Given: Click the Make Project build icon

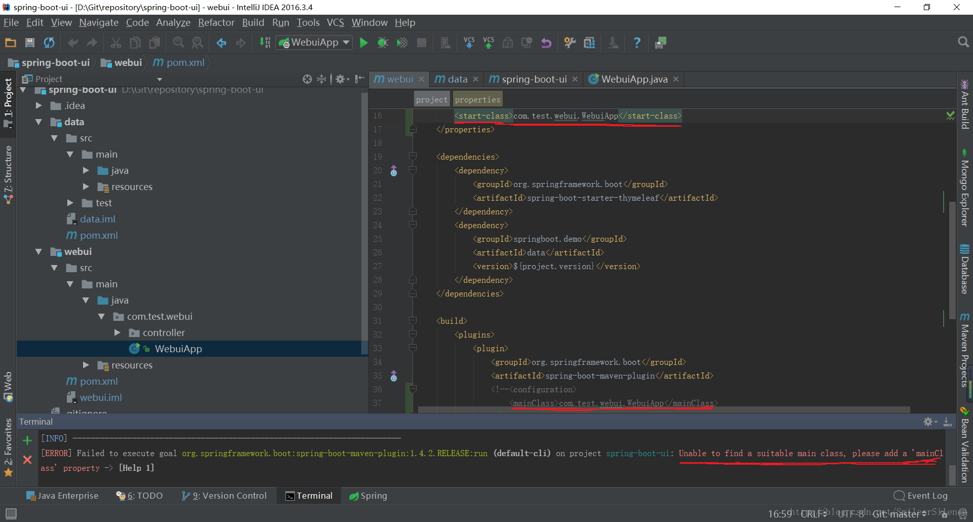Looking at the screenshot, I should click(x=265, y=43).
